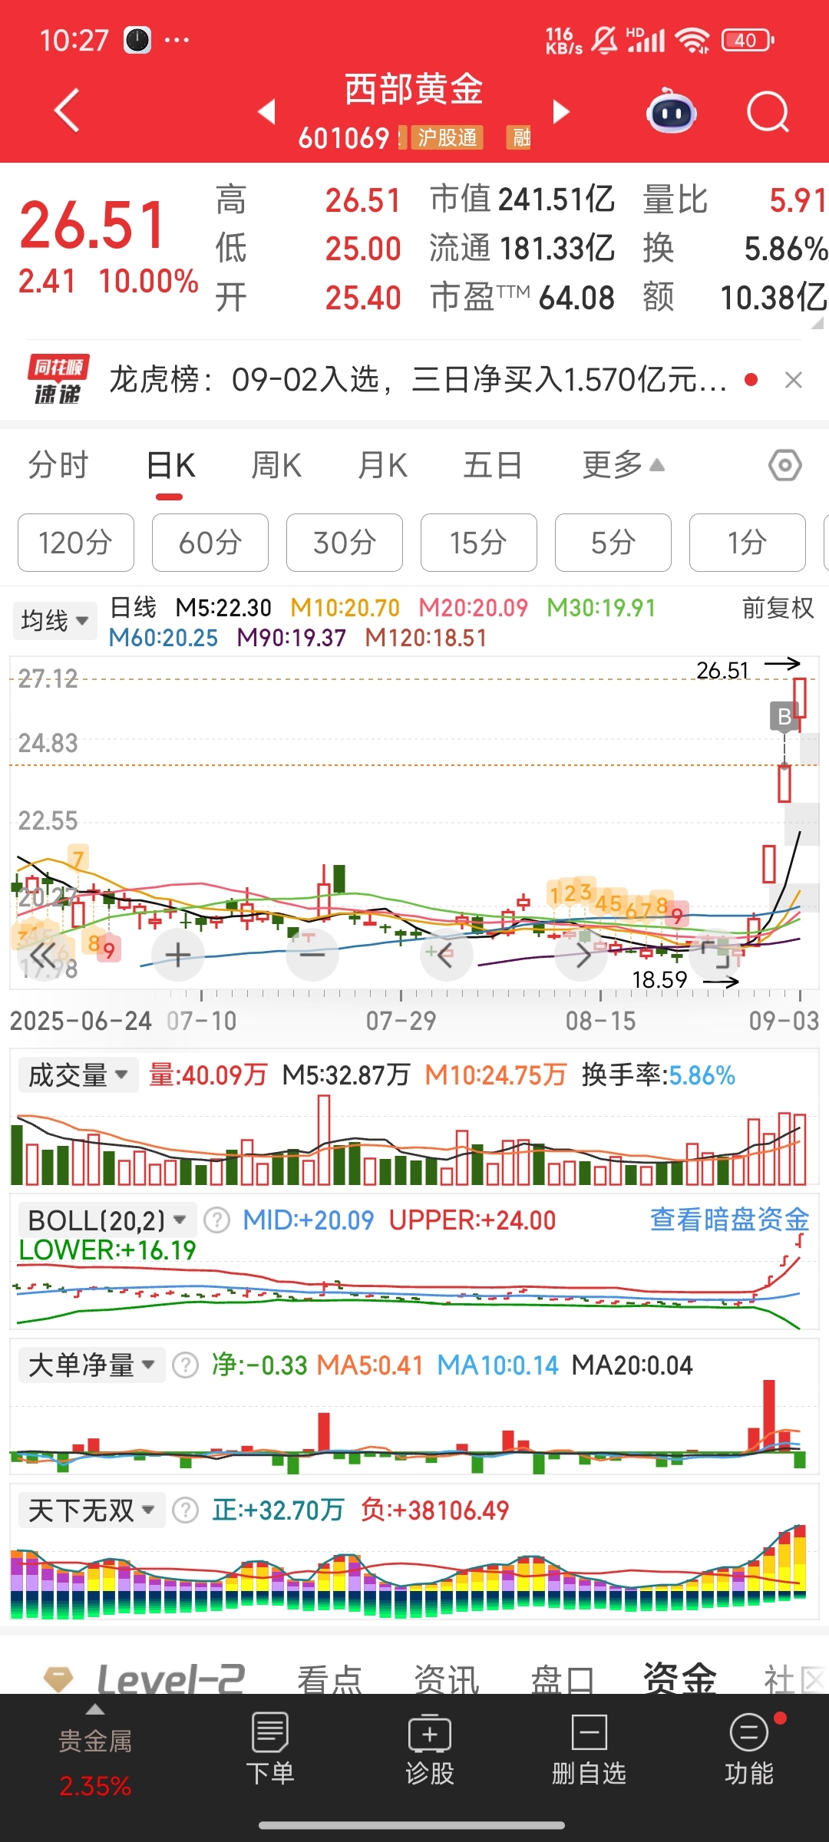Select 30分 period button
The width and height of the screenshot is (829, 1842).
pos(345,543)
